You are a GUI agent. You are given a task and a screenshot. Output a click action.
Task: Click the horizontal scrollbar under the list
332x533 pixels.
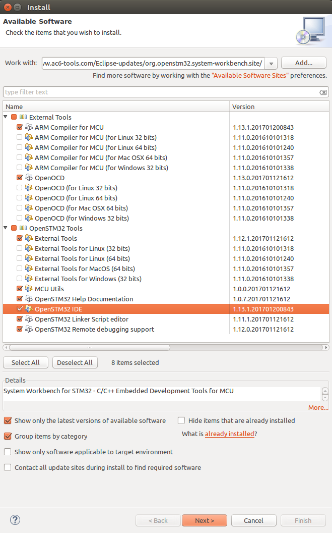[x=90, y=347]
